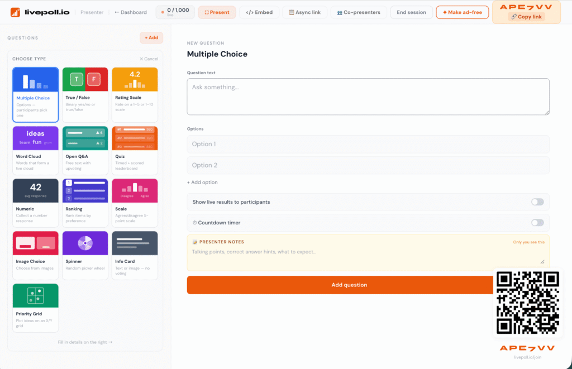Click Make ad-free button
572x369 pixels.
(x=462, y=12)
